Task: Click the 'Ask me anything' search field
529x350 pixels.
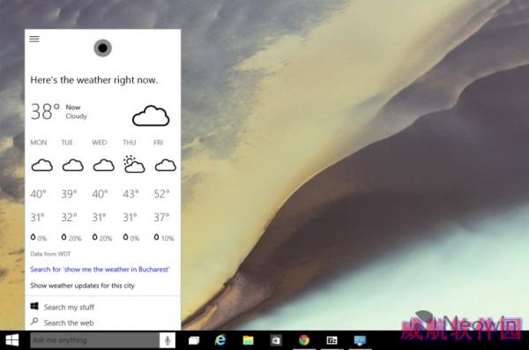Action: pyautogui.click(x=95, y=340)
